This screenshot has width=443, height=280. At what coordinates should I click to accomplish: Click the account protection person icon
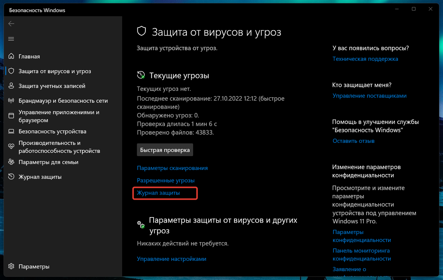click(x=11, y=86)
